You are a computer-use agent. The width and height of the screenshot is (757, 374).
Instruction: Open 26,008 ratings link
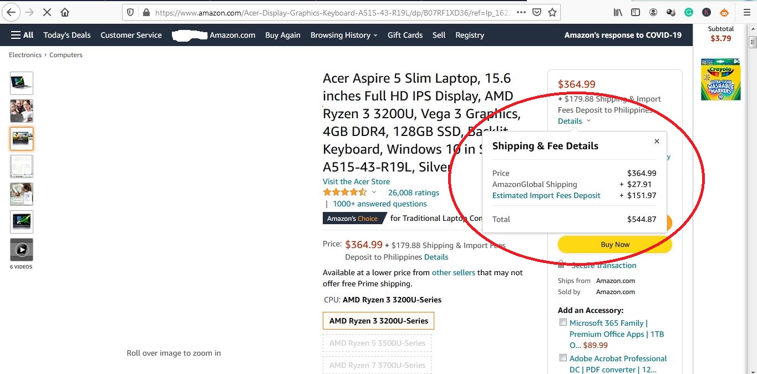coord(414,193)
